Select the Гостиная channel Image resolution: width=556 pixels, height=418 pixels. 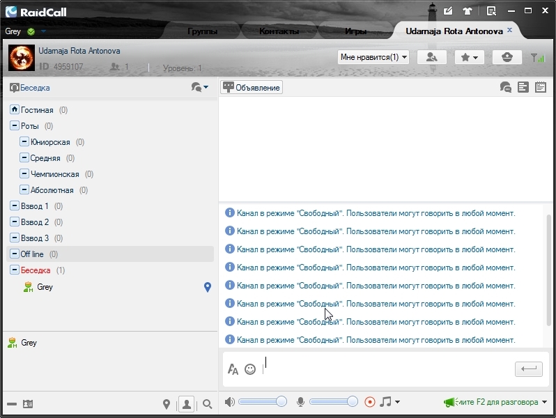point(37,110)
